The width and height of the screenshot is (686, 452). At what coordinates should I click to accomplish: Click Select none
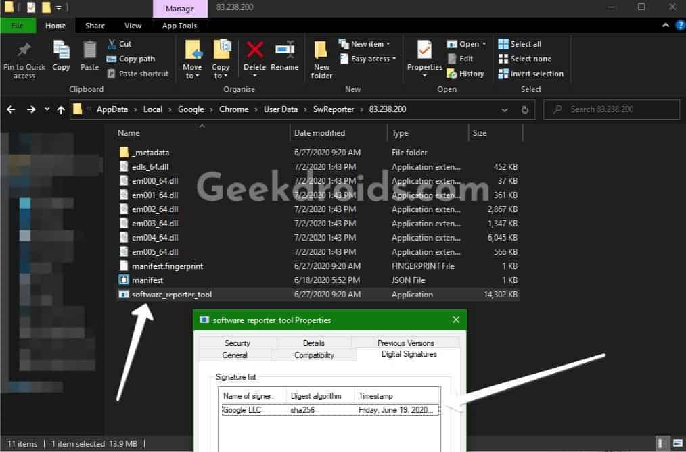(x=525, y=59)
